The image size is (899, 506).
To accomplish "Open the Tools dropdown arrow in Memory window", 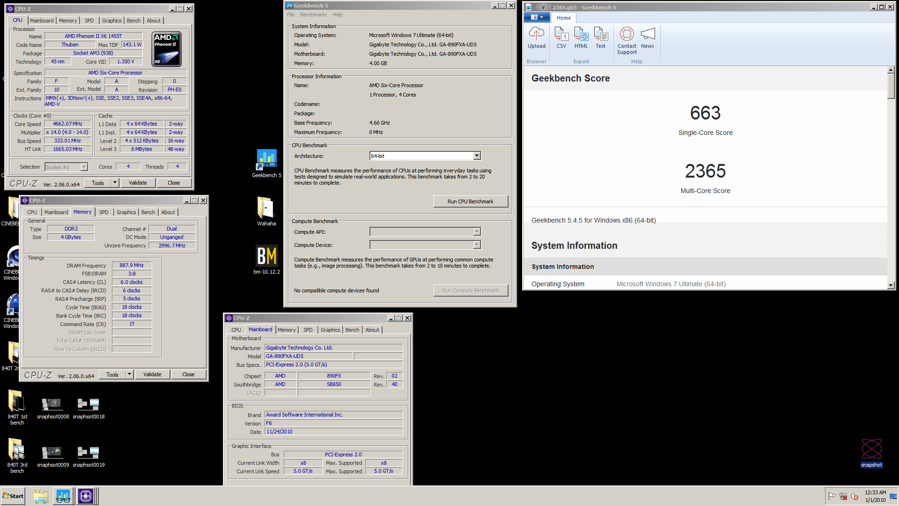I will coord(129,374).
